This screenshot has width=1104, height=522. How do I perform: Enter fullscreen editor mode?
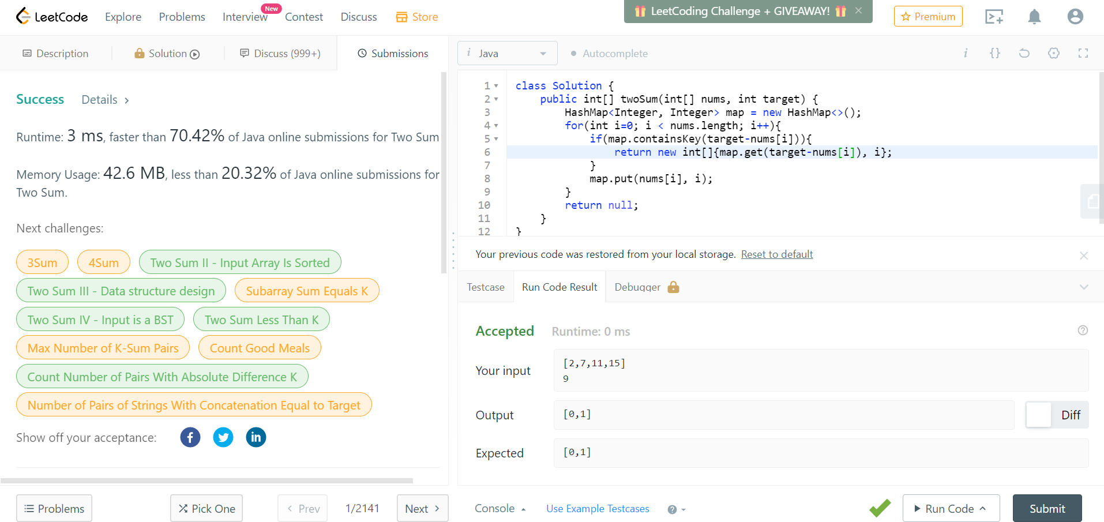1083,53
